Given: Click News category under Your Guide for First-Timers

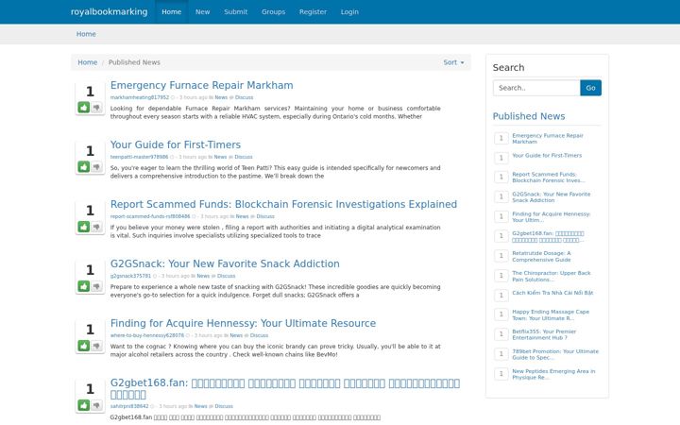Looking at the screenshot, I should (220, 157).
